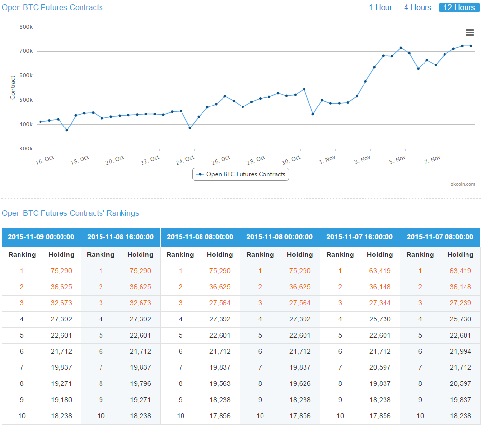Viewport: 486px width, 425px height.
Task: Select the 2015-11-09 00:00:00 column header
Action: 41,237
